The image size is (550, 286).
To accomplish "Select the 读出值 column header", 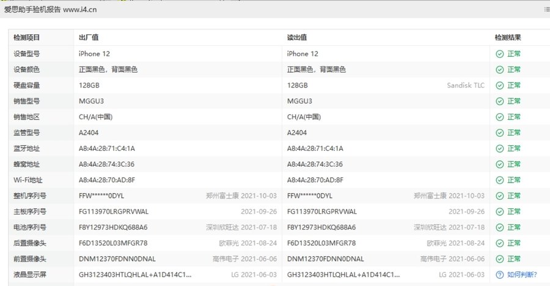I will (x=297, y=37).
